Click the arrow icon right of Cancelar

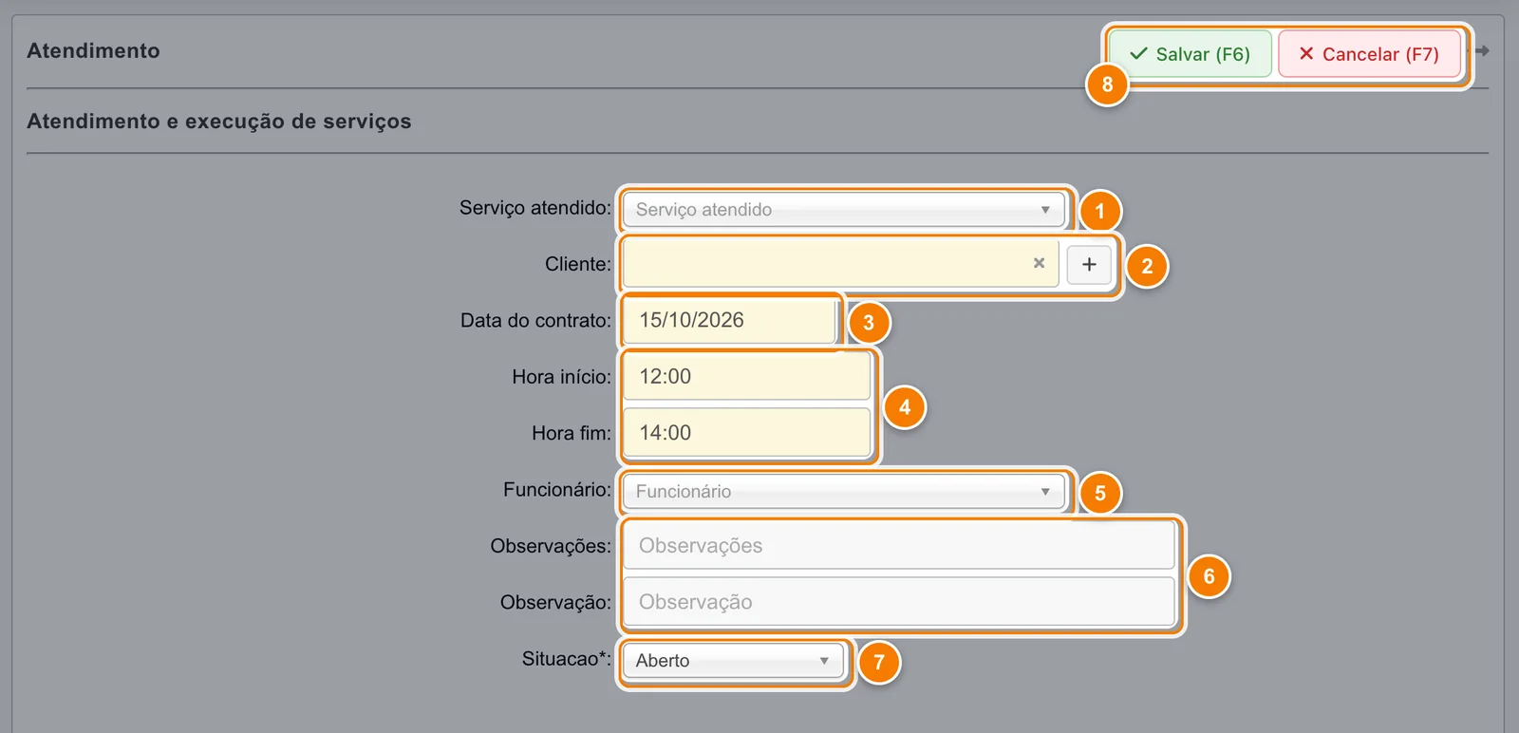pyautogui.click(x=1481, y=51)
